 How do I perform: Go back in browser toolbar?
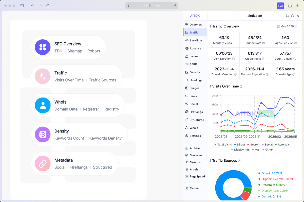coord(32,6)
